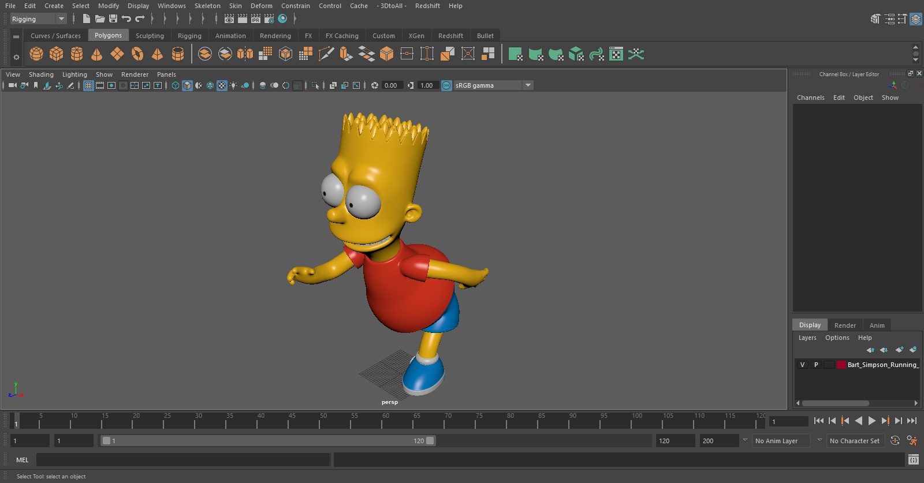
Task: Click the New Scene icon
Action: 86,19
